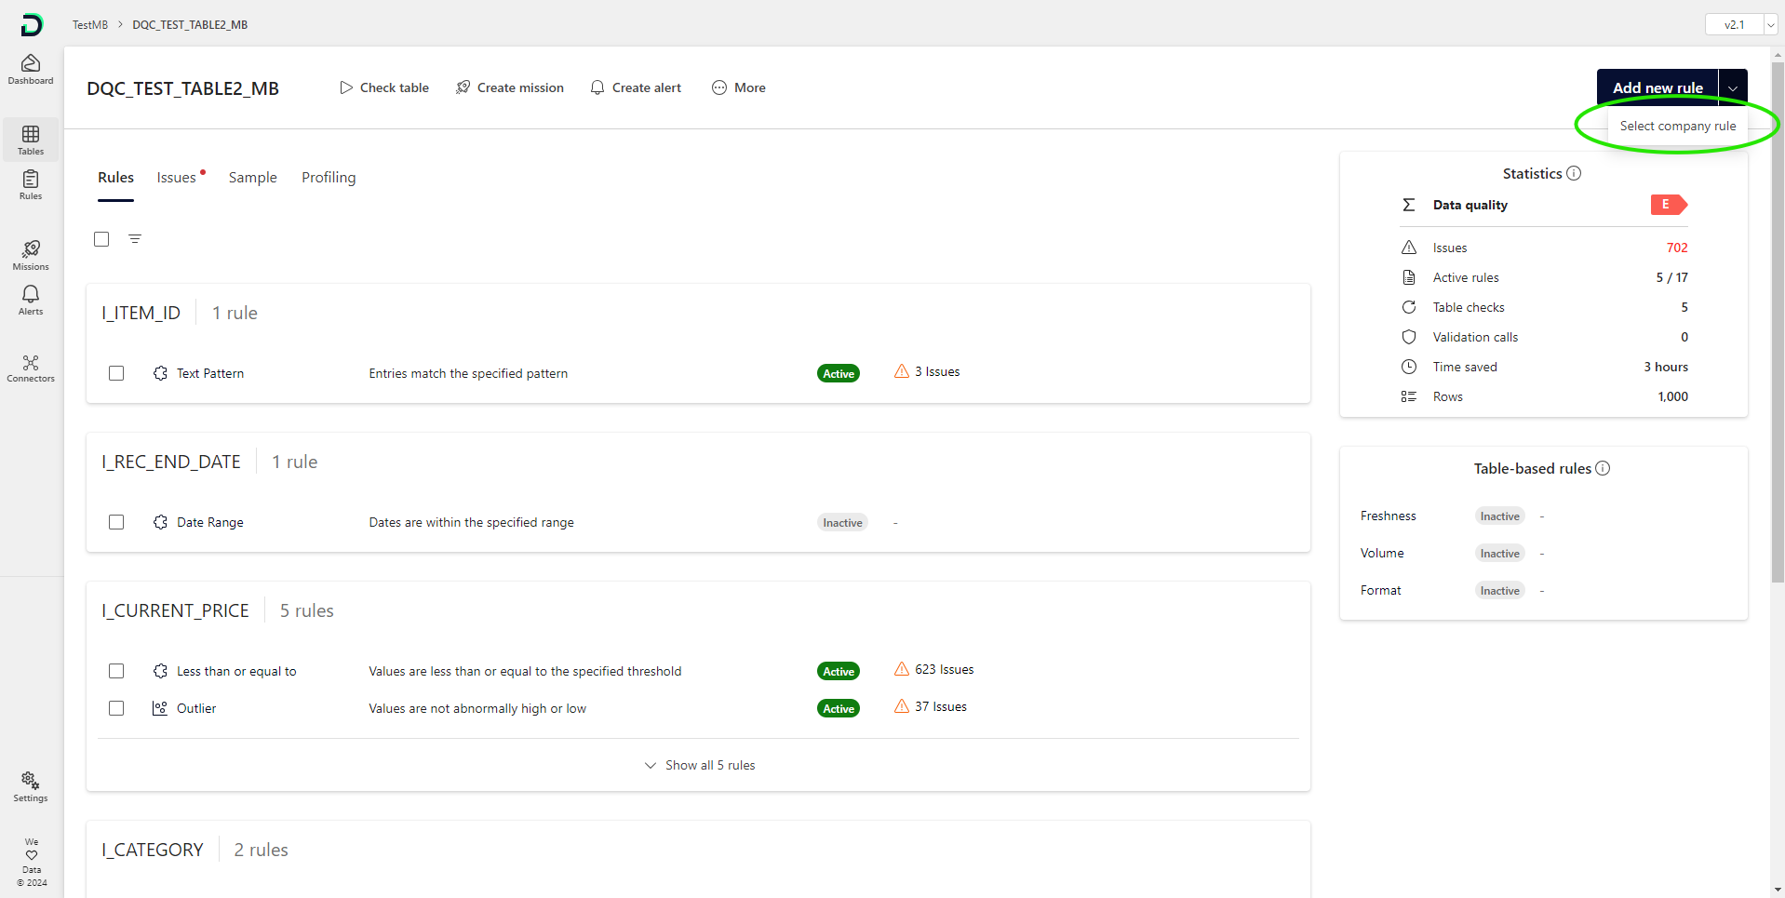The width and height of the screenshot is (1785, 898).
Task: Click the warning icon beside 3 Issues
Action: 902,371
